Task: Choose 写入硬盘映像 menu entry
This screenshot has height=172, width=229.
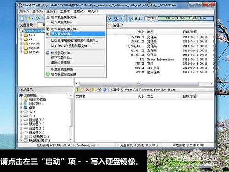Action: pos(76,34)
